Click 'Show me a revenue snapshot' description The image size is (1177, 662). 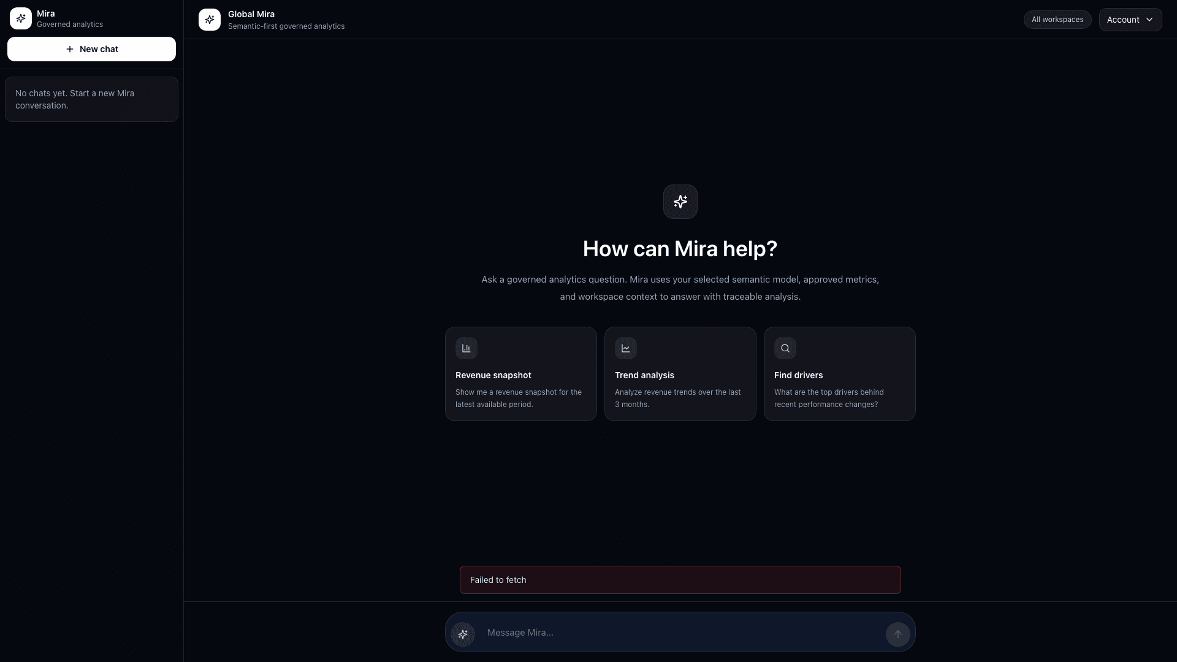[x=519, y=398]
